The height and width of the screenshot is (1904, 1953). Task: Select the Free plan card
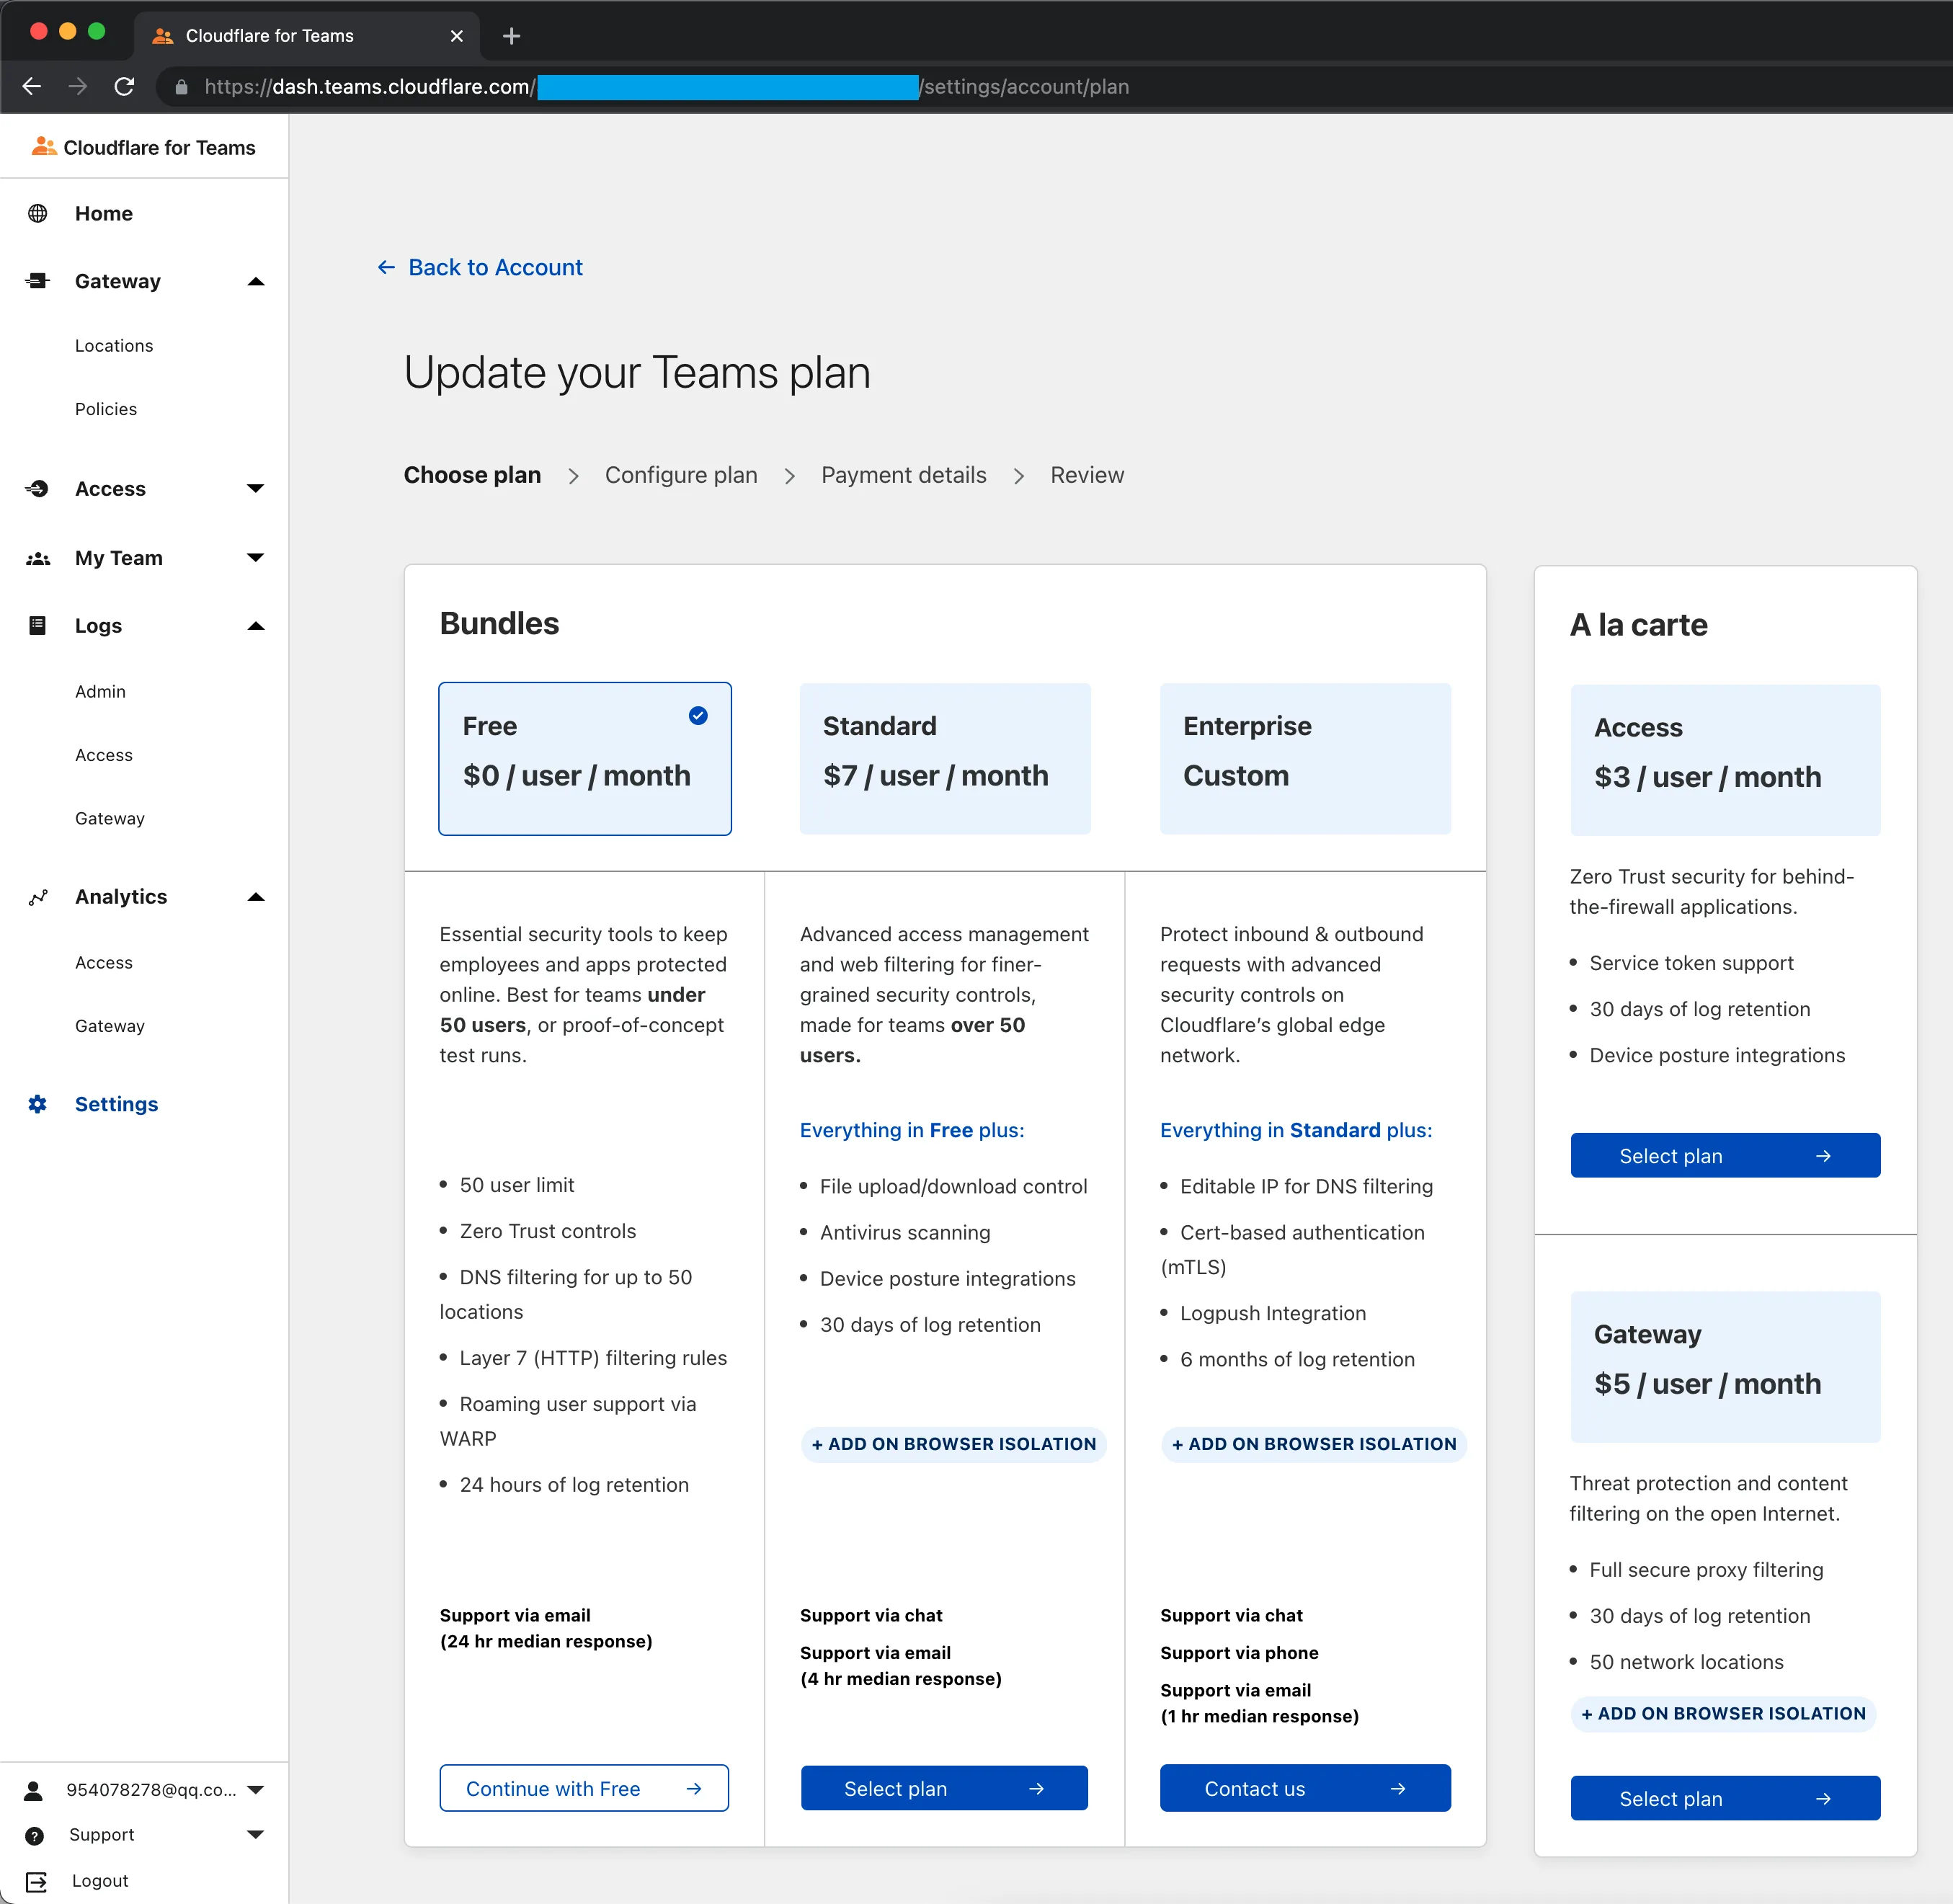coord(584,758)
